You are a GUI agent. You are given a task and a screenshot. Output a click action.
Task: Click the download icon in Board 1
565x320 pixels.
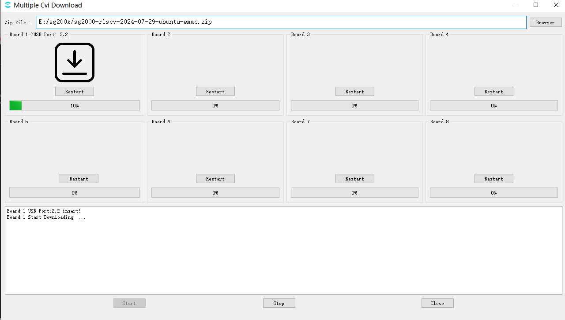75,63
